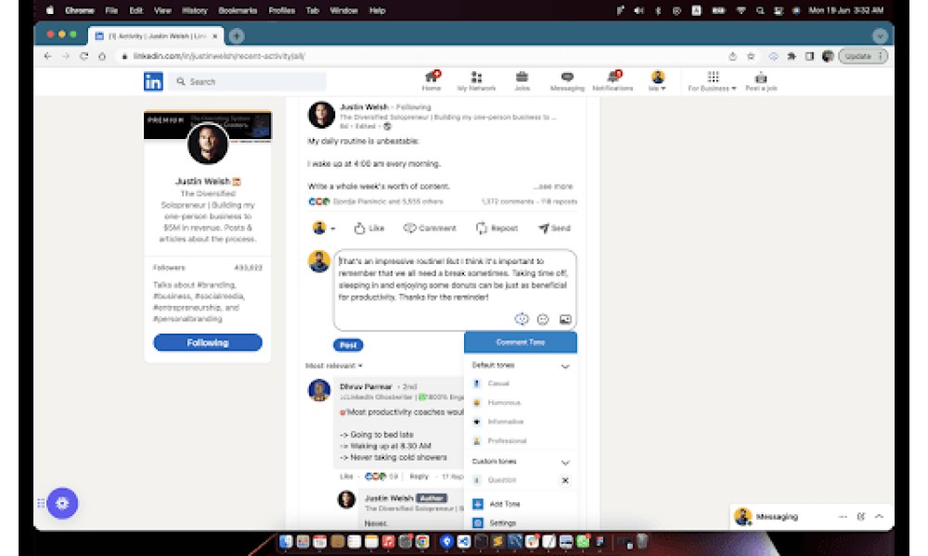Open Settings in Comment Tone panel
This screenshot has width=928, height=556.
tap(495, 523)
